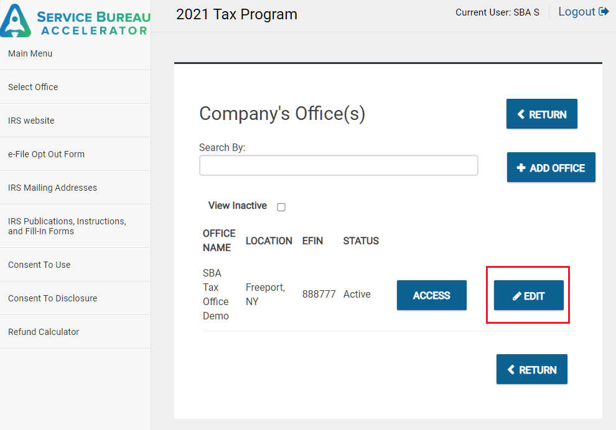Select Consent To Disclosure menu item

pos(52,298)
